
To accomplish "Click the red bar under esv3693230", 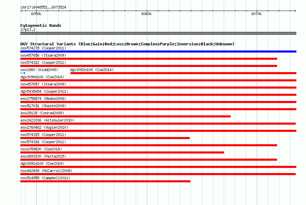I will click(x=149, y=160).
